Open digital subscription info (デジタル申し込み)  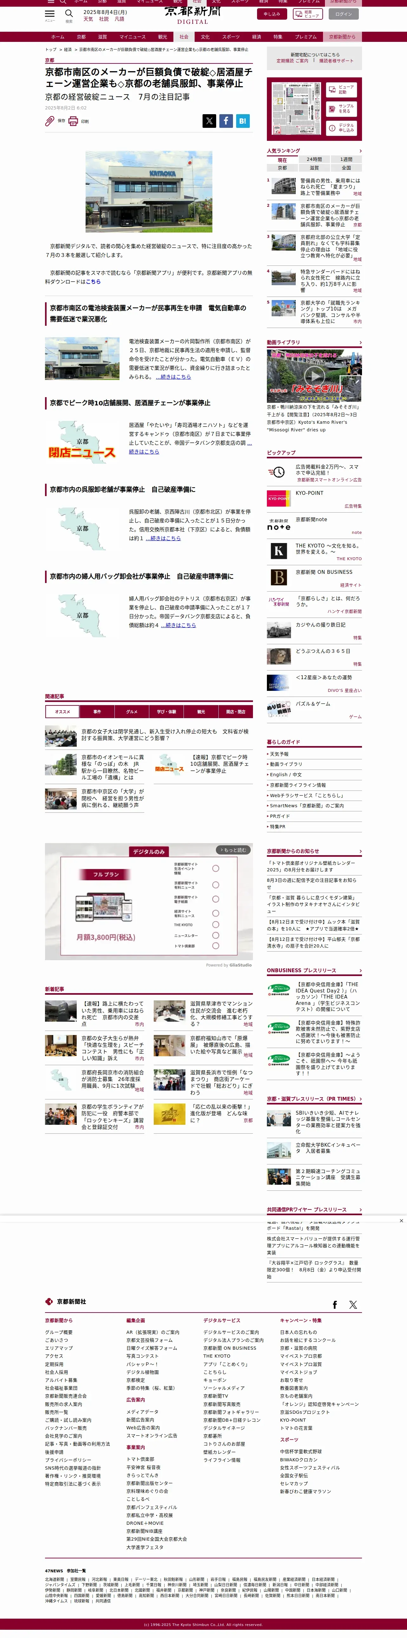click(x=342, y=128)
